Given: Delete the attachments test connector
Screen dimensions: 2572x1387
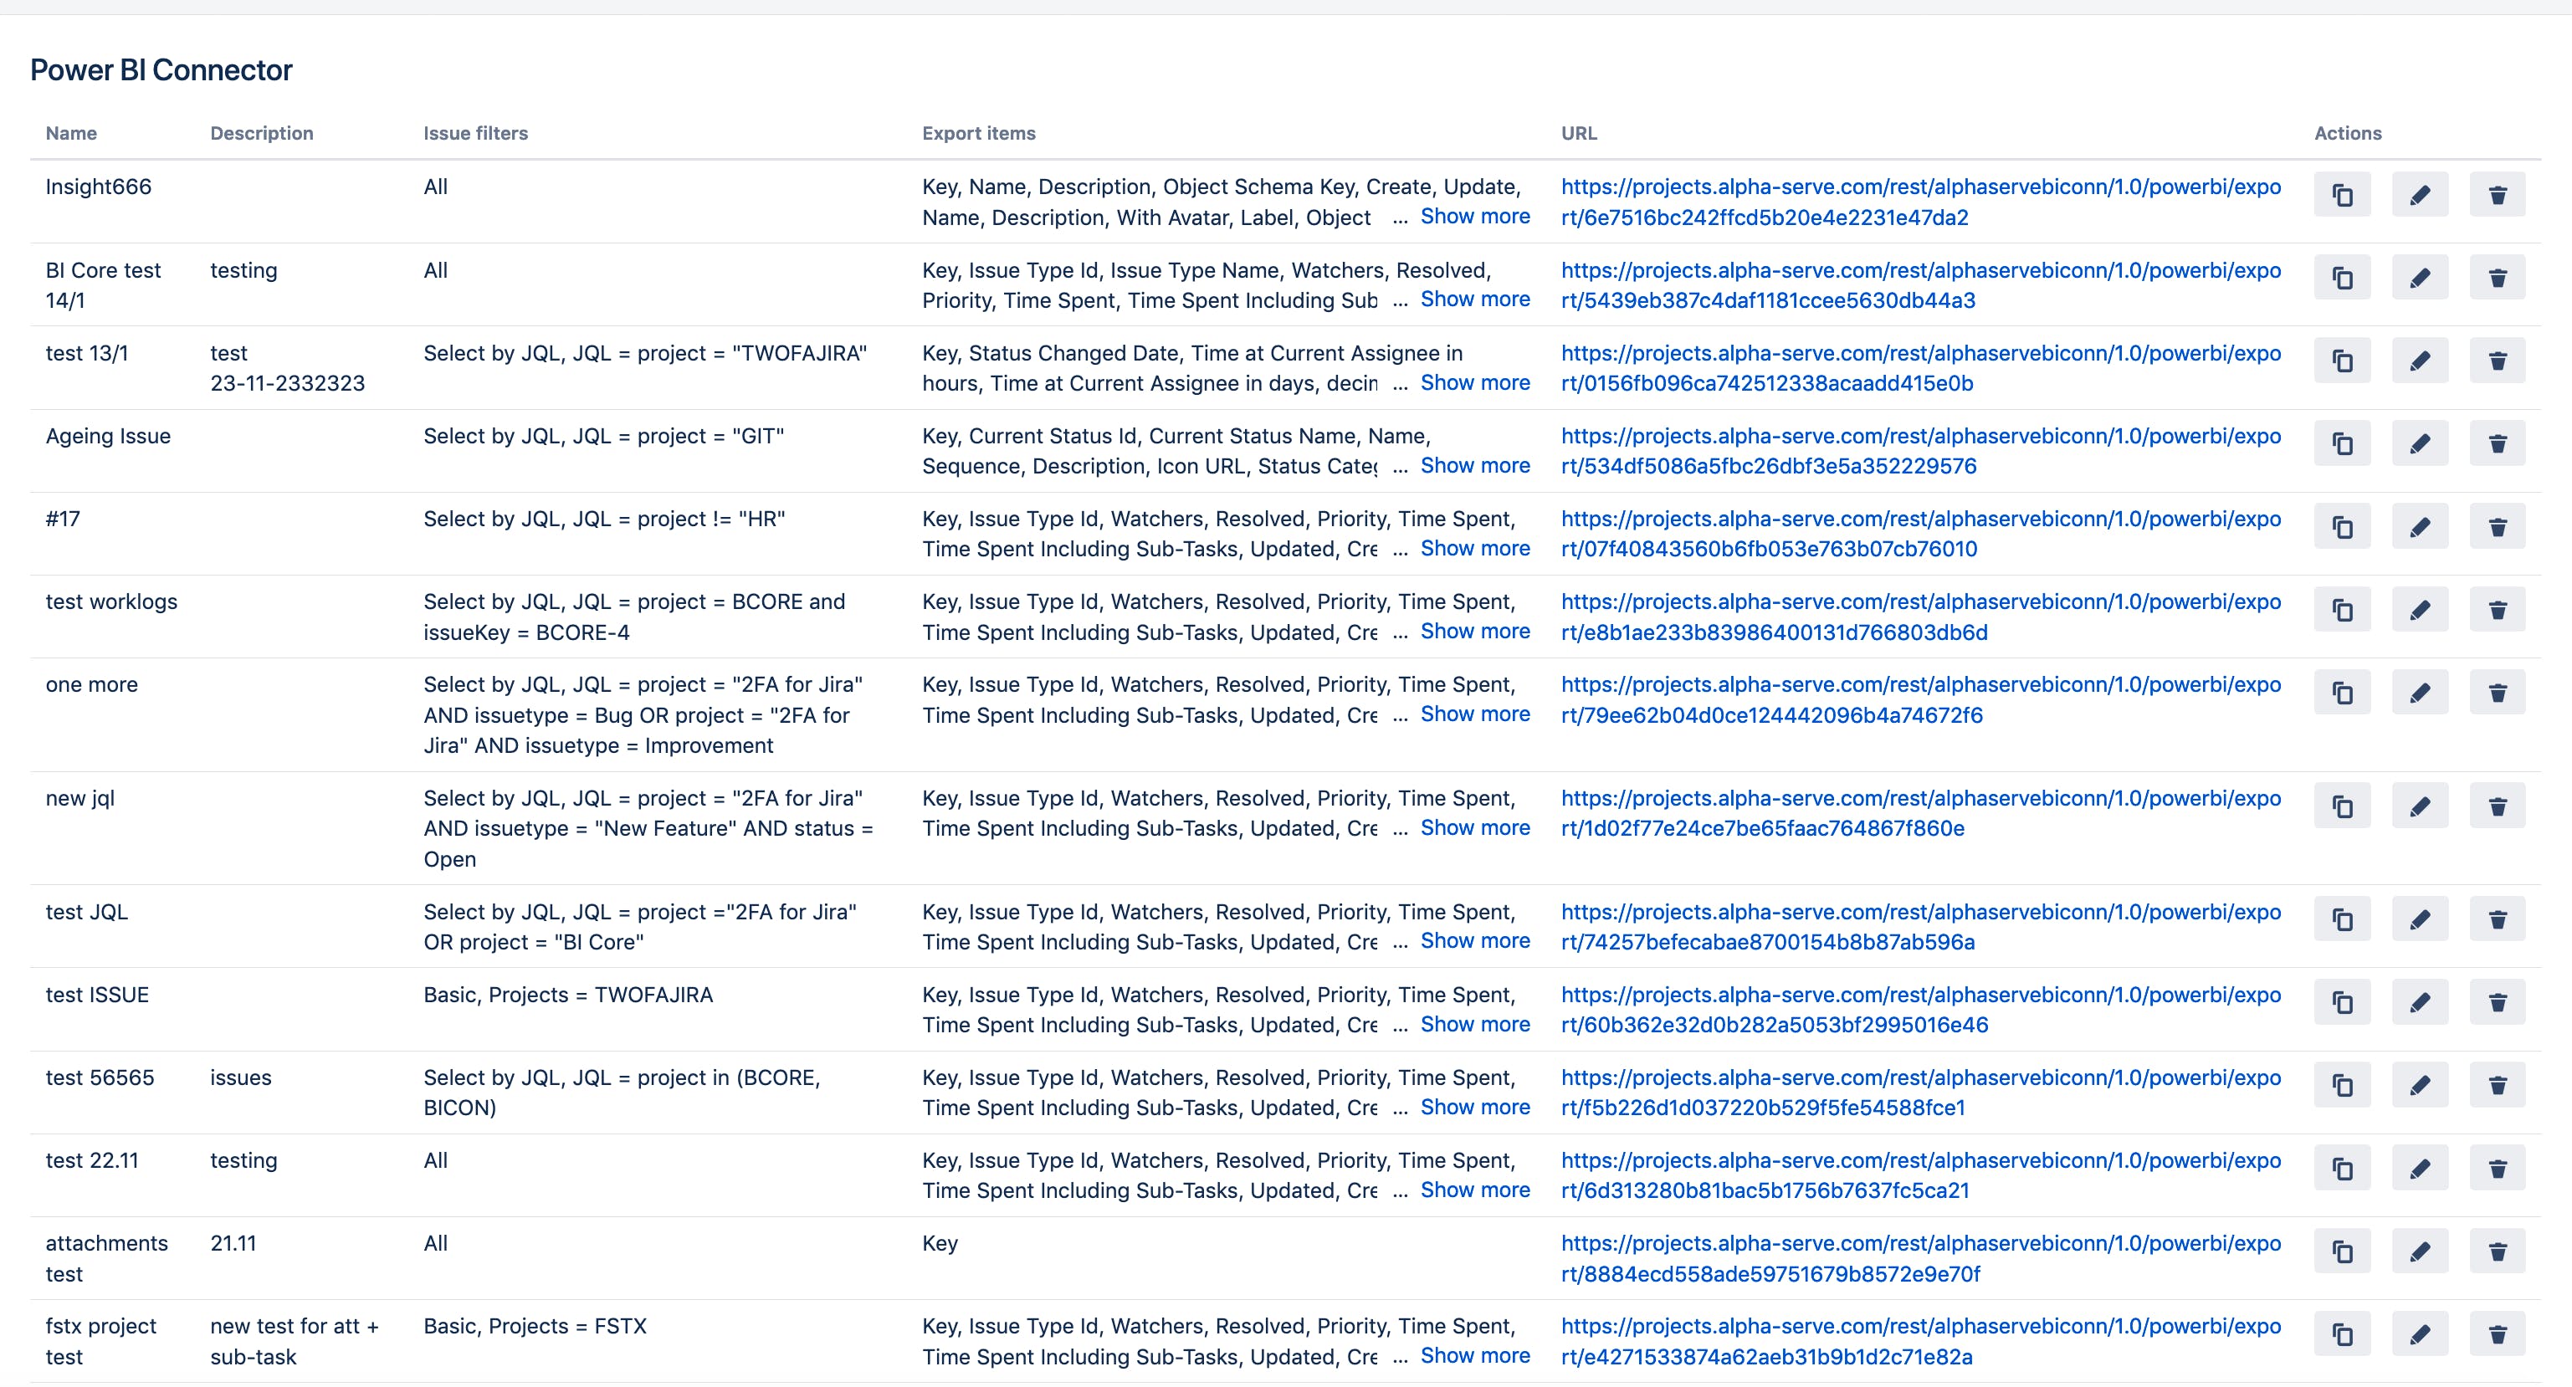Looking at the screenshot, I should click(x=2498, y=1251).
